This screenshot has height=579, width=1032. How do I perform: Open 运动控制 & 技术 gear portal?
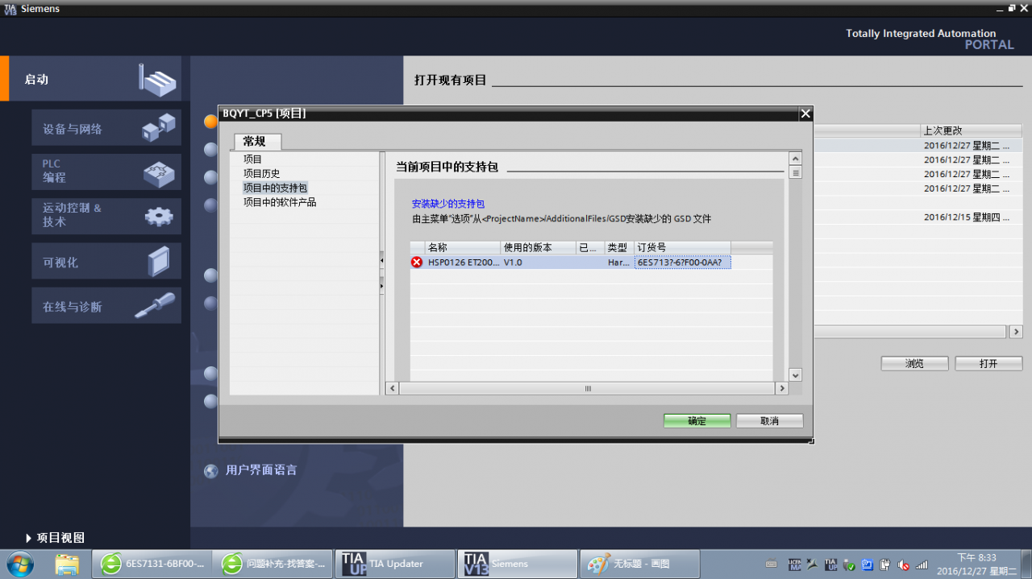pyautogui.click(x=106, y=216)
